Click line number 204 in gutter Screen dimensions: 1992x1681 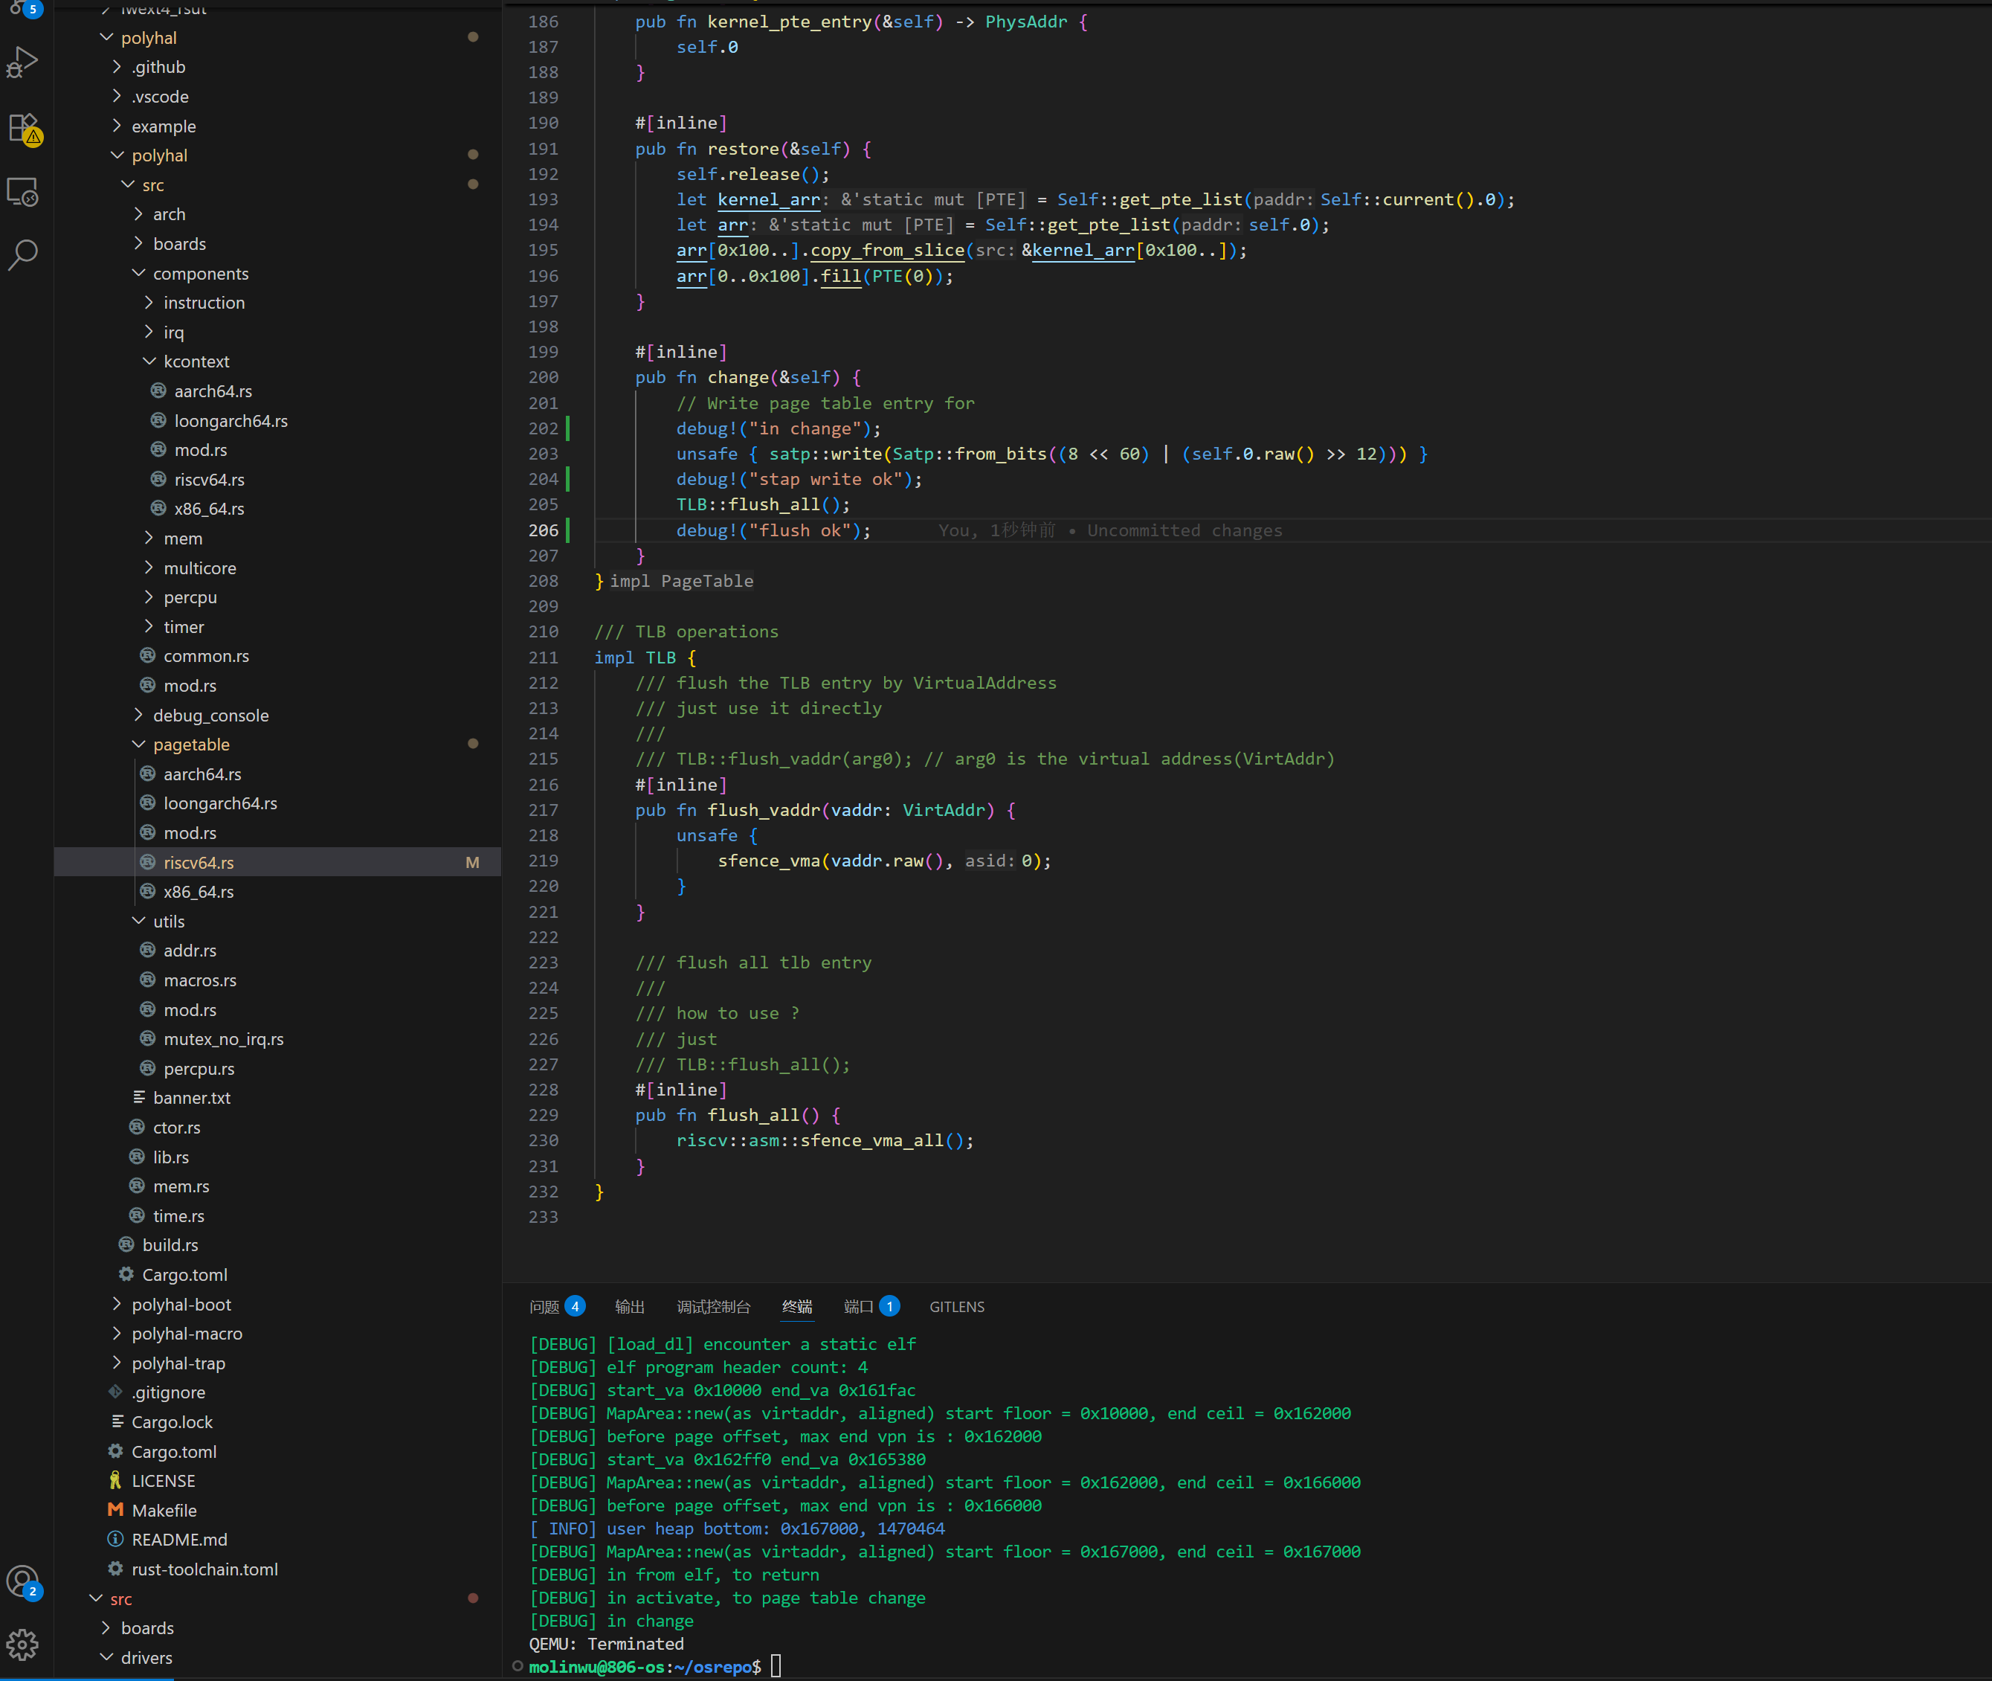[x=543, y=479]
